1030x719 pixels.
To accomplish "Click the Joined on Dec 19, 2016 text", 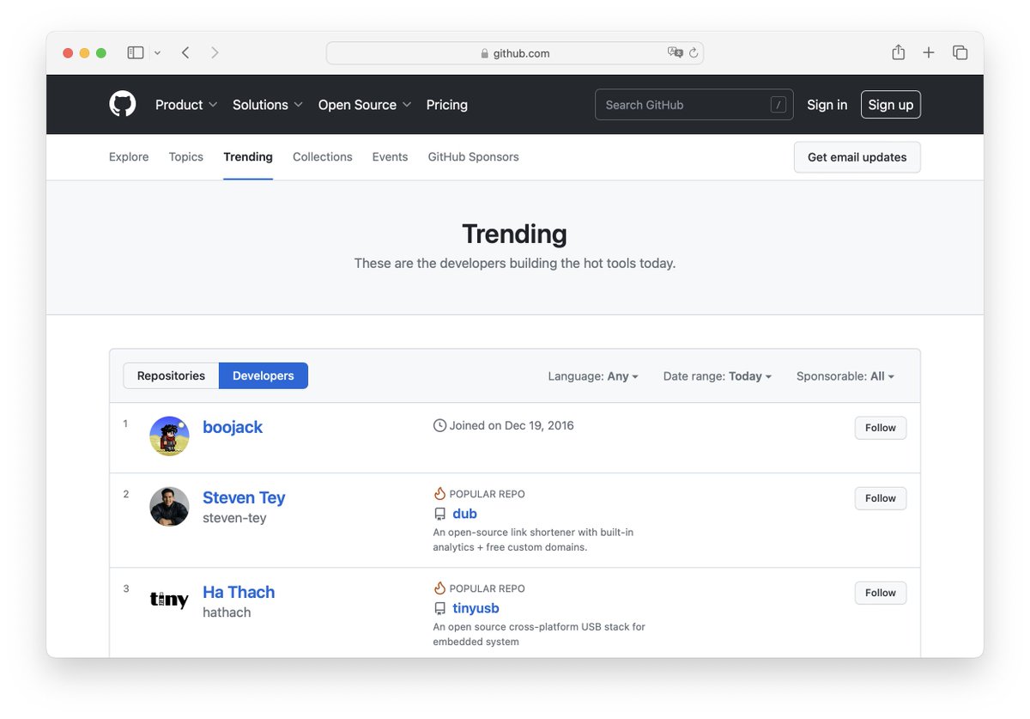I will coord(512,425).
